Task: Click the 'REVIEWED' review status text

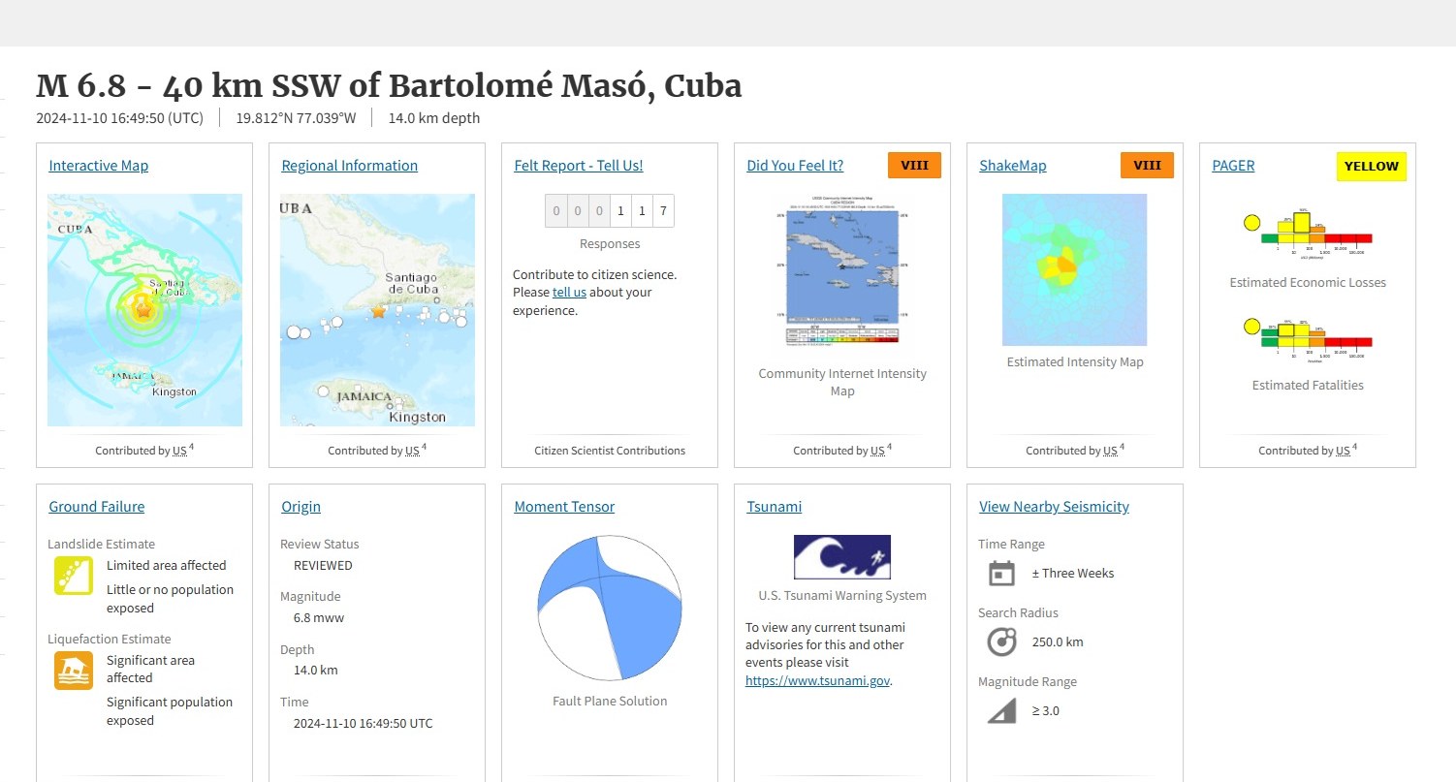Action: pos(323,565)
